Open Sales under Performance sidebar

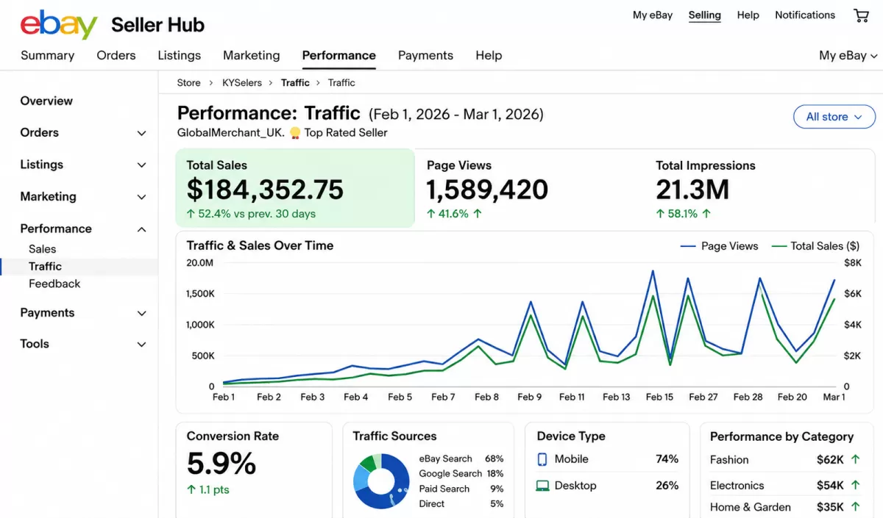(43, 249)
